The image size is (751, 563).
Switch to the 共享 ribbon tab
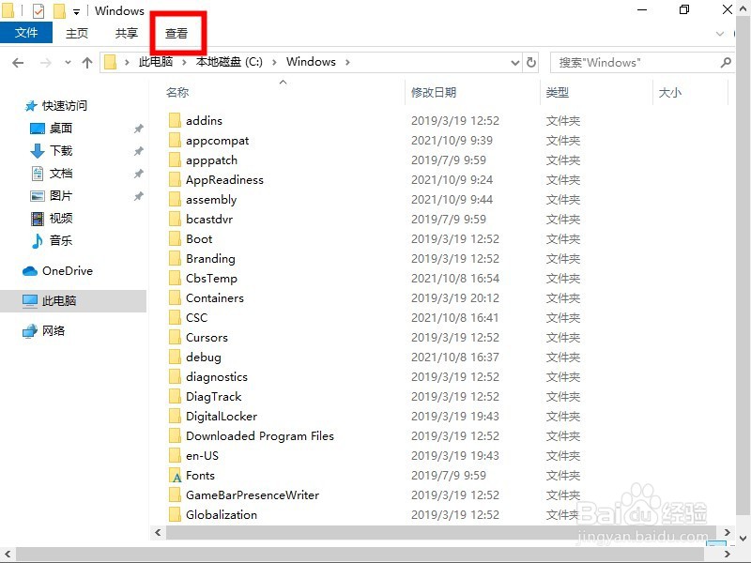point(127,33)
